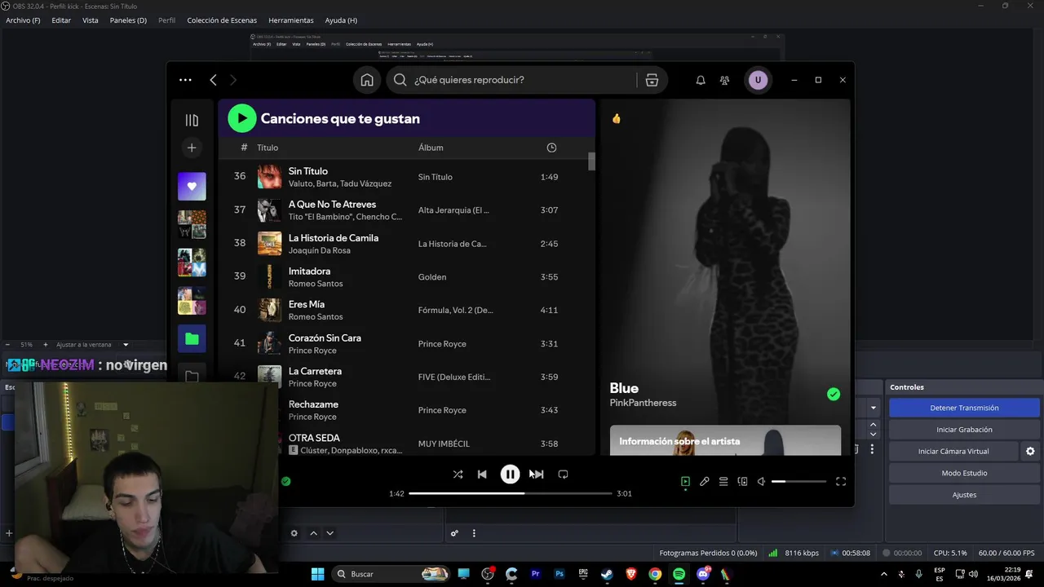Open the green folder in Spotify sidebar
Screen dimensions: 1044x587
[192, 338]
